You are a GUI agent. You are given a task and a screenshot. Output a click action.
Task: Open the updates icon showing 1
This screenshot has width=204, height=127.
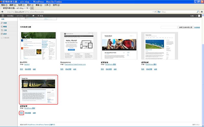28,16
